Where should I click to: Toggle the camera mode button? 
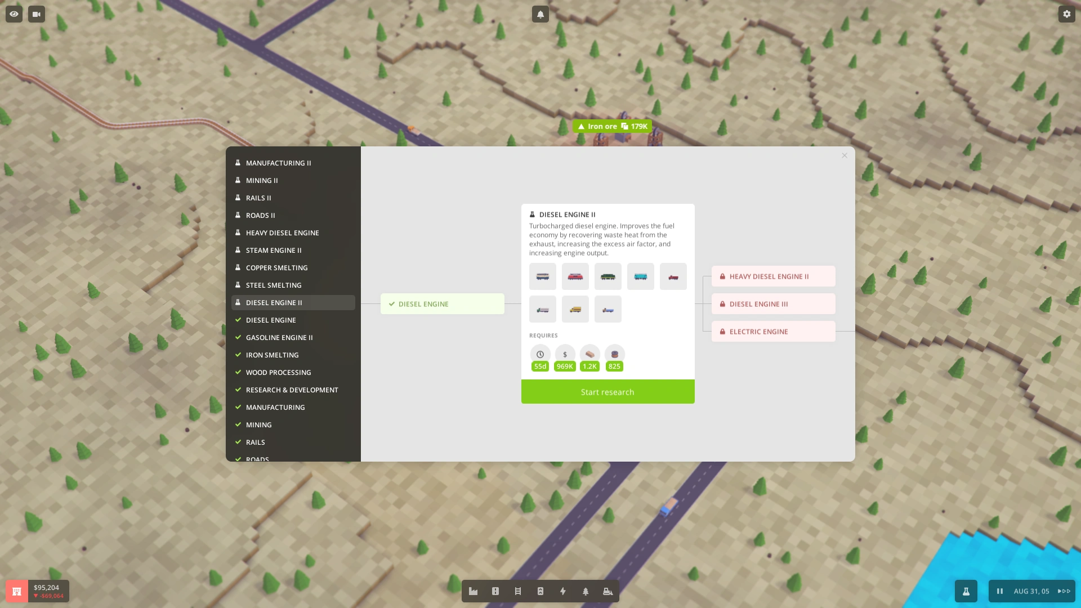[x=37, y=14]
